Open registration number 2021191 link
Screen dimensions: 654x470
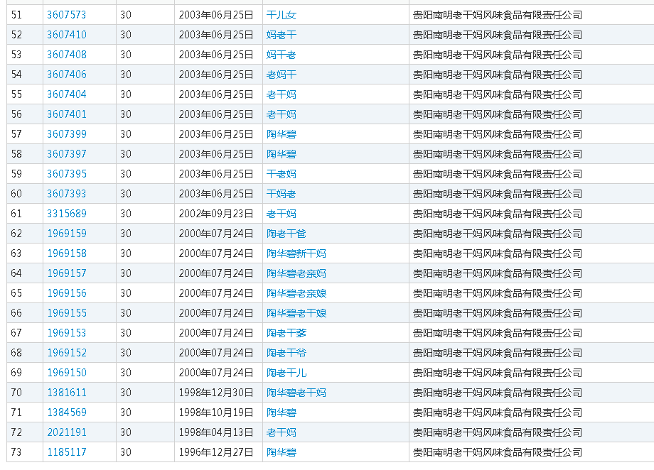click(67, 432)
